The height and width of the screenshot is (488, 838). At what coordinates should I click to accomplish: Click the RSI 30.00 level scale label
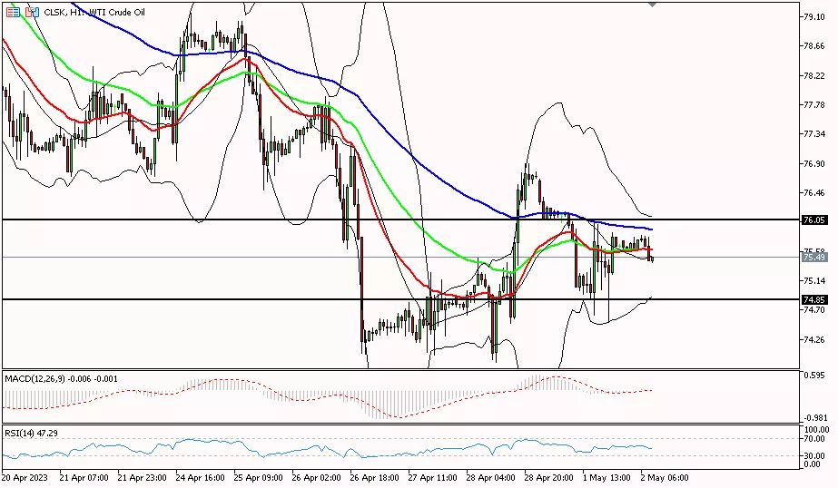pos(813,455)
